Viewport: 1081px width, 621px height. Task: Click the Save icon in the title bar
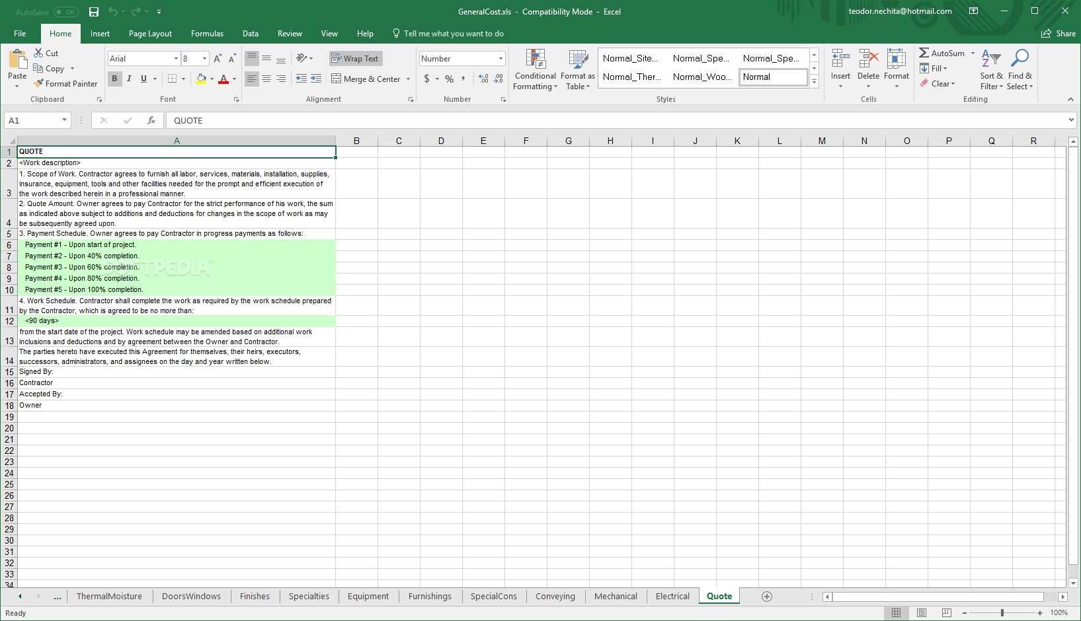[x=94, y=12]
